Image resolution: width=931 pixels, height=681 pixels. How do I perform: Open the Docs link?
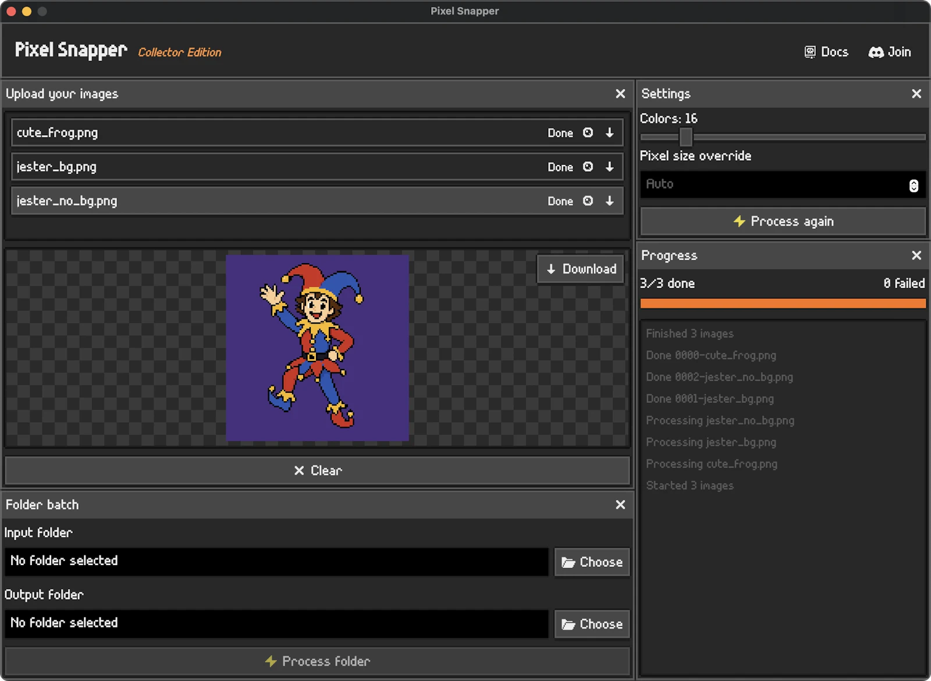826,52
